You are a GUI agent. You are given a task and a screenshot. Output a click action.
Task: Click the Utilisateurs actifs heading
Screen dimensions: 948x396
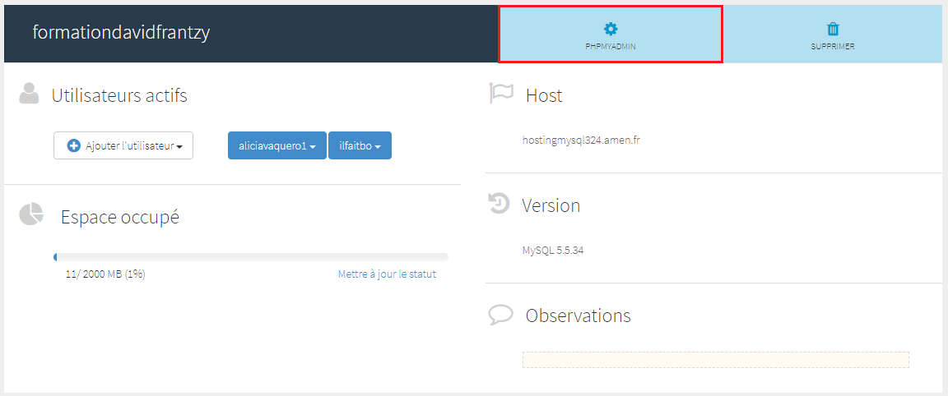[119, 95]
